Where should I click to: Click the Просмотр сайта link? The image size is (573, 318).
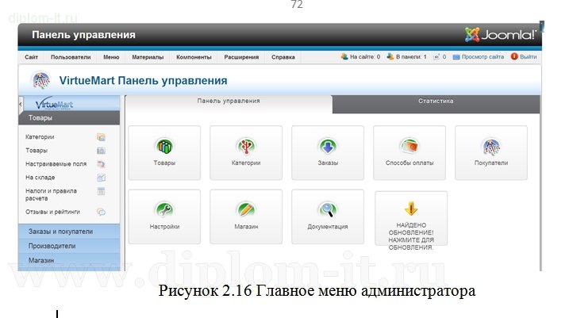[483, 57]
